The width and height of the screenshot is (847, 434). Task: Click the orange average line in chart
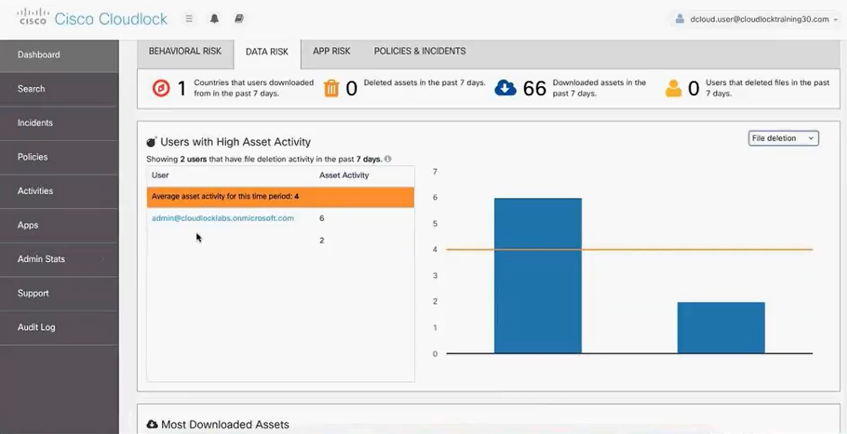pyautogui.click(x=630, y=249)
